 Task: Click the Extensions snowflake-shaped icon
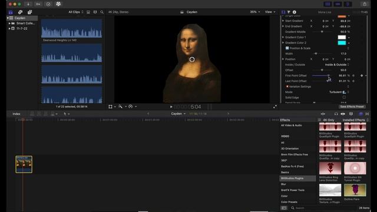[58, 4]
